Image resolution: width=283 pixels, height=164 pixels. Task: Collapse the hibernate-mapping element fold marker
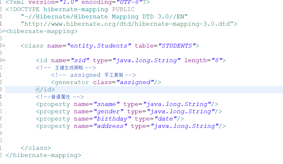pyautogui.click(x=3, y=31)
